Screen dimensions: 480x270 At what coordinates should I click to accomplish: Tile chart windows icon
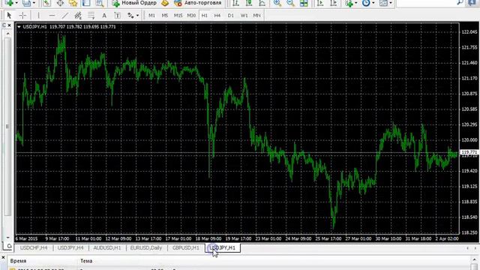coord(304,3)
